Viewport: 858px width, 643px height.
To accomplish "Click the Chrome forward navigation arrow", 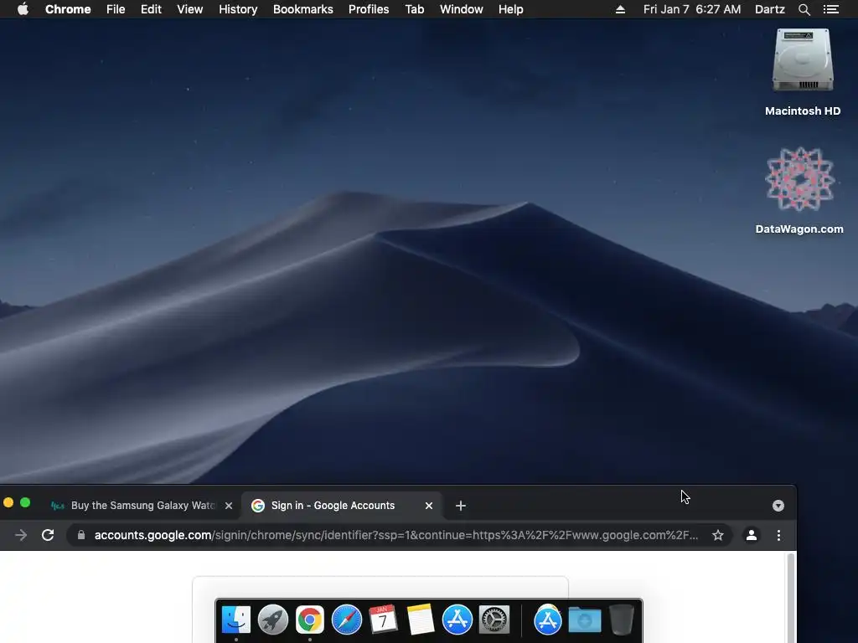I will (21, 535).
